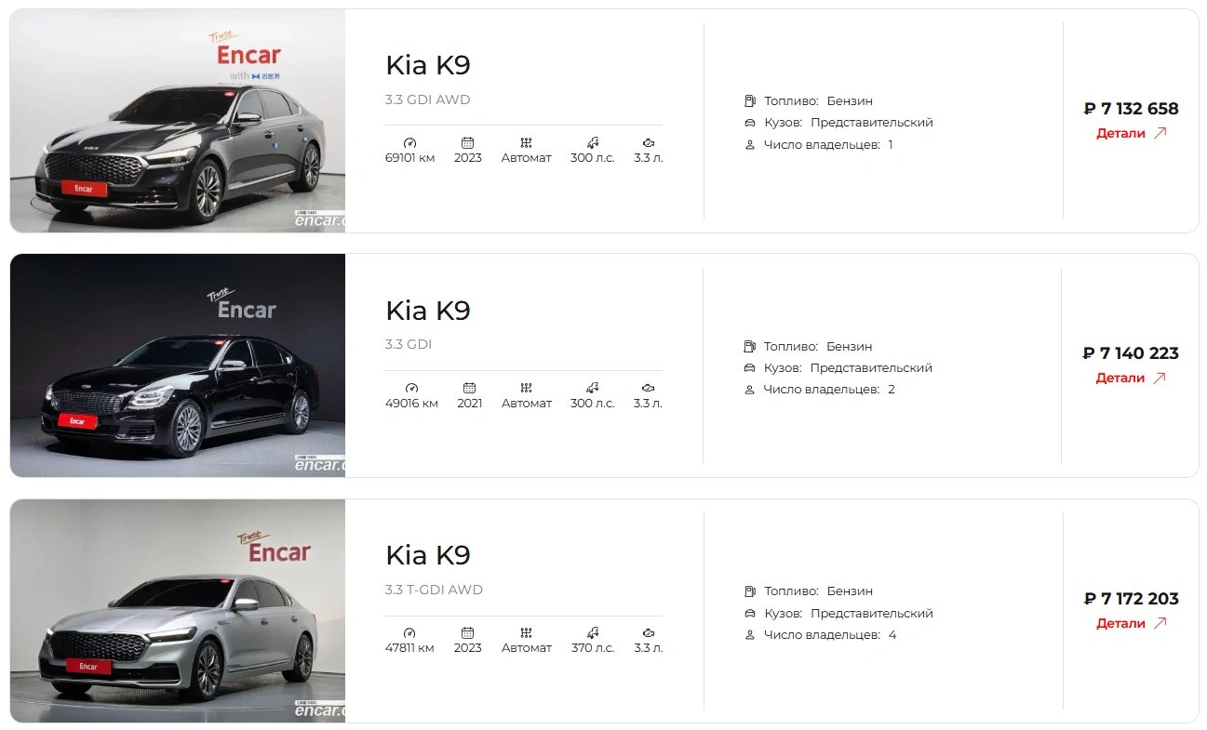Open the silver Kia K9 photo thumbnail
1207x730 pixels.
coord(178,611)
